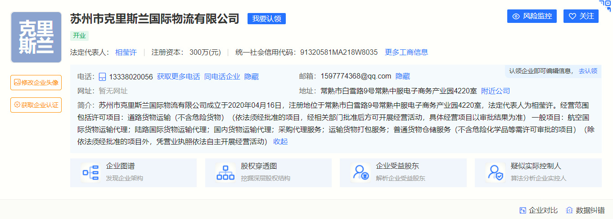Click the 关注 follow button
Screen dimensions: 613x219
point(581,16)
